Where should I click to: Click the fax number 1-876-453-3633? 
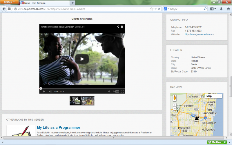[193, 31]
